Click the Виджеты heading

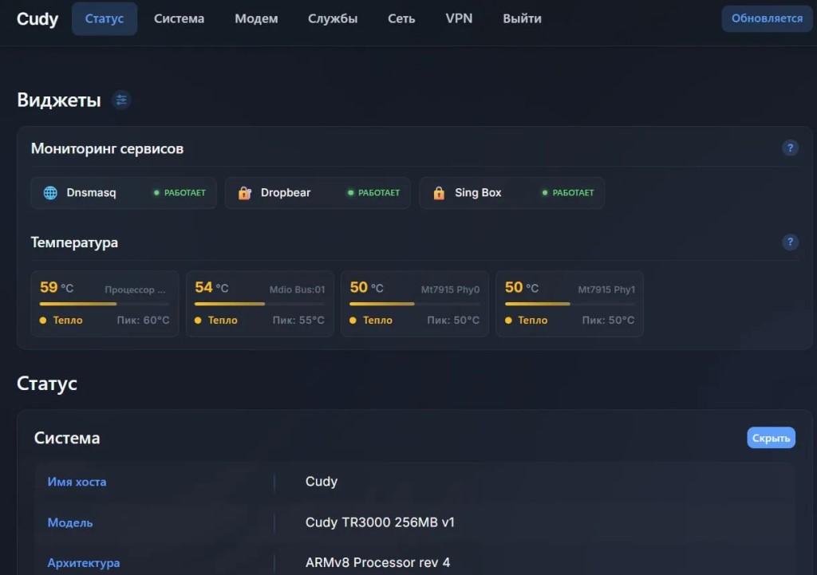pyautogui.click(x=59, y=100)
